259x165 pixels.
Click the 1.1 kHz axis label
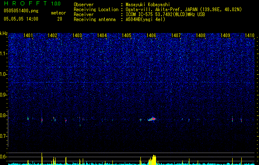click(4, 54)
